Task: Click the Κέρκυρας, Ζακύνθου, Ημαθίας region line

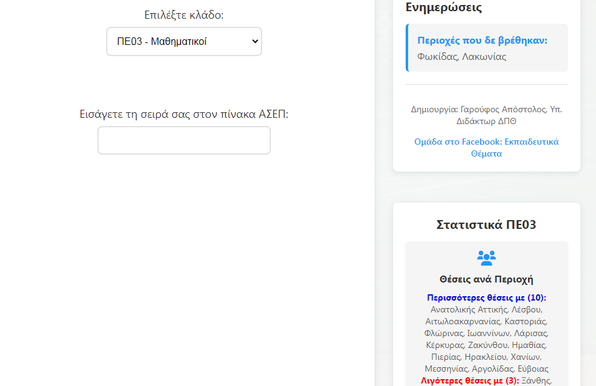Action: tap(486, 345)
